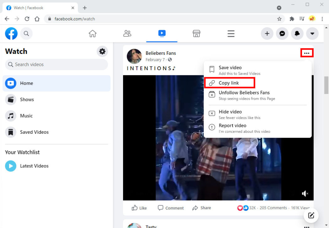
Task: Open the Watch settings gear
Action: tap(102, 51)
